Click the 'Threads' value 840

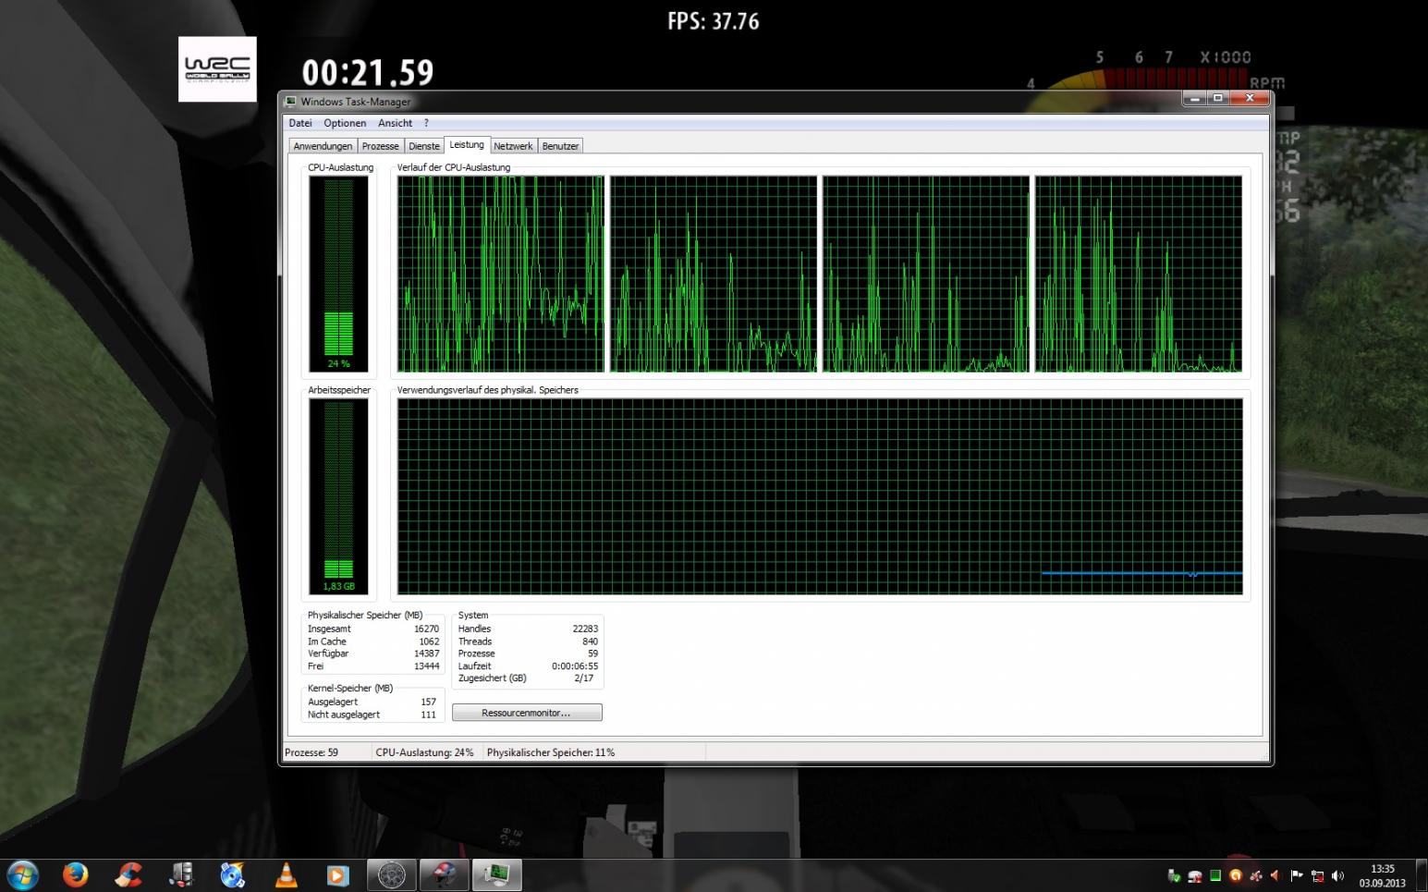click(x=590, y=642)
